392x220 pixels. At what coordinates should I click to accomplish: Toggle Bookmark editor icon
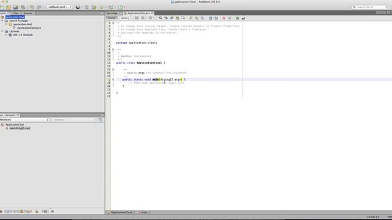coord(202,18)
